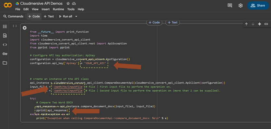
Task: Add a Text cell from toolbar
Action: click(49, 17)
